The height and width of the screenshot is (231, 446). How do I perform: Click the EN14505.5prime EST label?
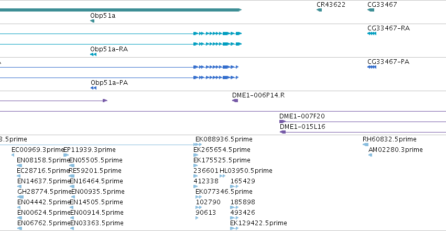[x=96, y=202]
